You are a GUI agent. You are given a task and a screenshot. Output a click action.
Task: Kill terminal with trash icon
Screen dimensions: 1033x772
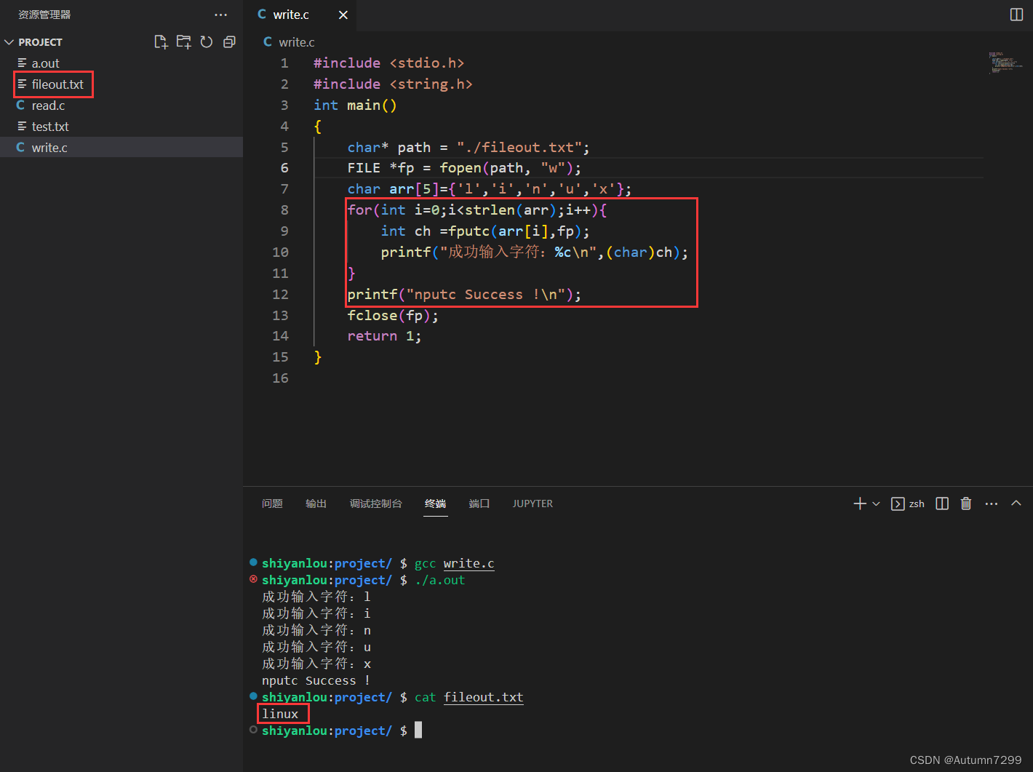pos(966,504)
